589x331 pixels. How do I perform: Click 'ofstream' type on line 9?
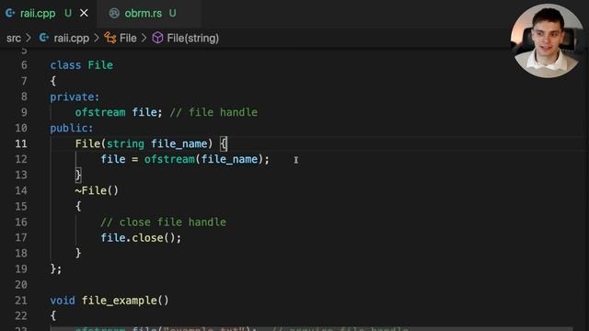point(100,112)
